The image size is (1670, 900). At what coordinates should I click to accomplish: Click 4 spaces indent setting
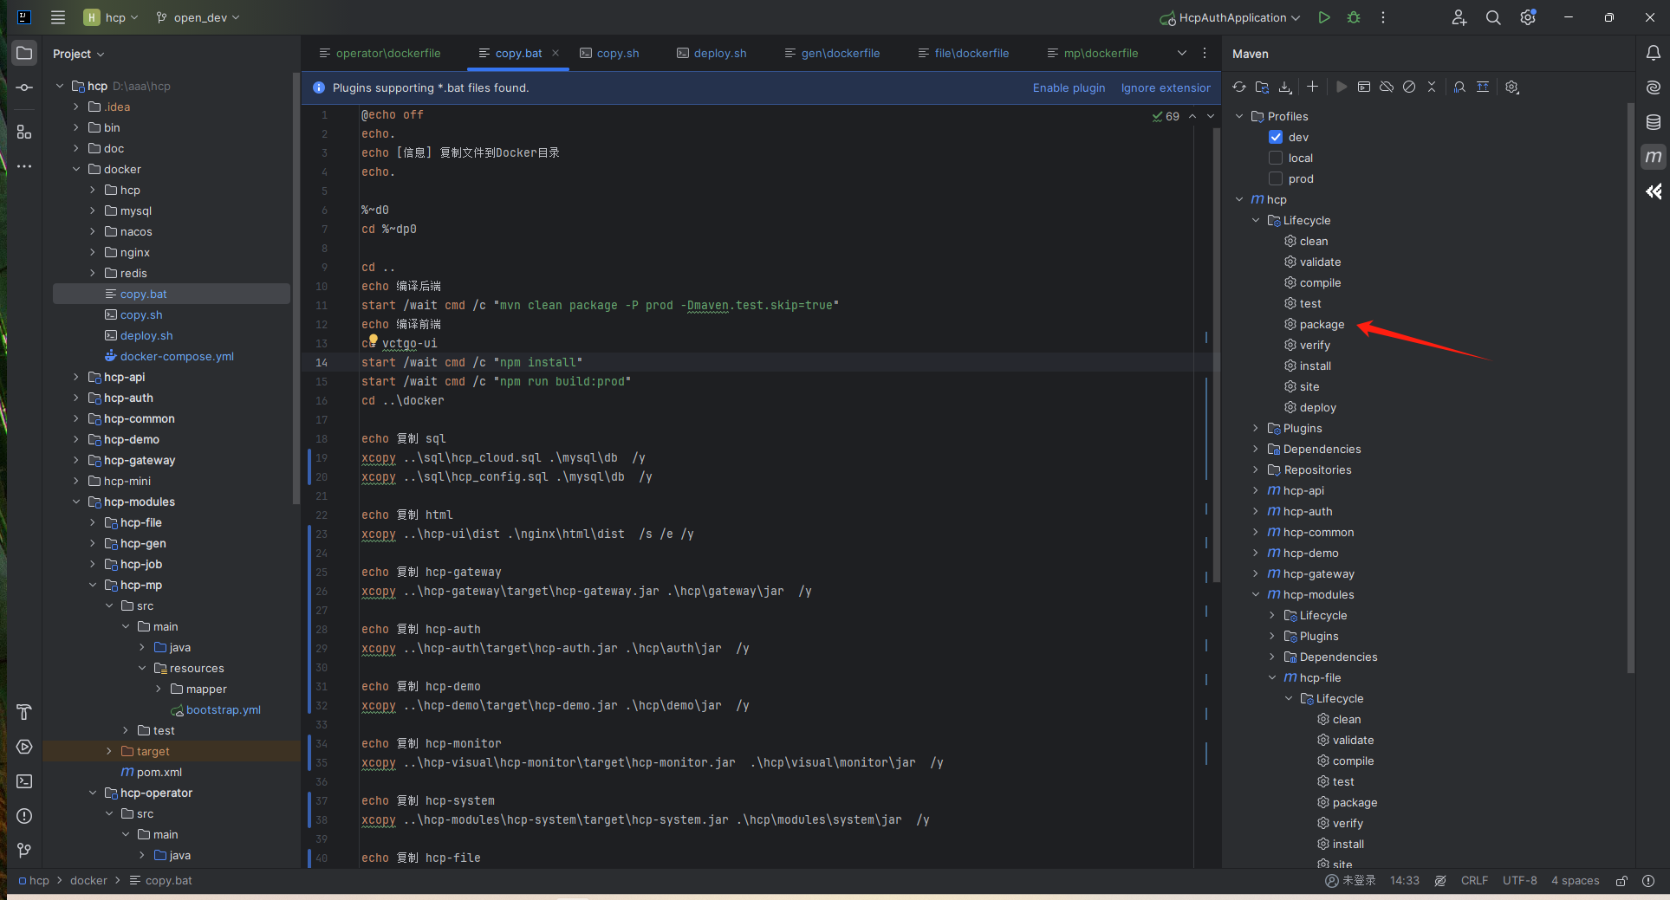(1575, 881)
